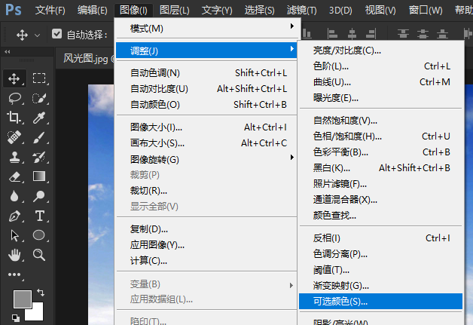The height and width of the screenshot is (325, 473).
Task: Choose 渐变映射(G)... adjustment
Action: click(x=380, y=286)
